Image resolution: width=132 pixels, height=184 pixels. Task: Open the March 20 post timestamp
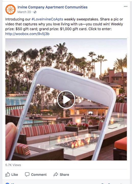tap(24, 12)
